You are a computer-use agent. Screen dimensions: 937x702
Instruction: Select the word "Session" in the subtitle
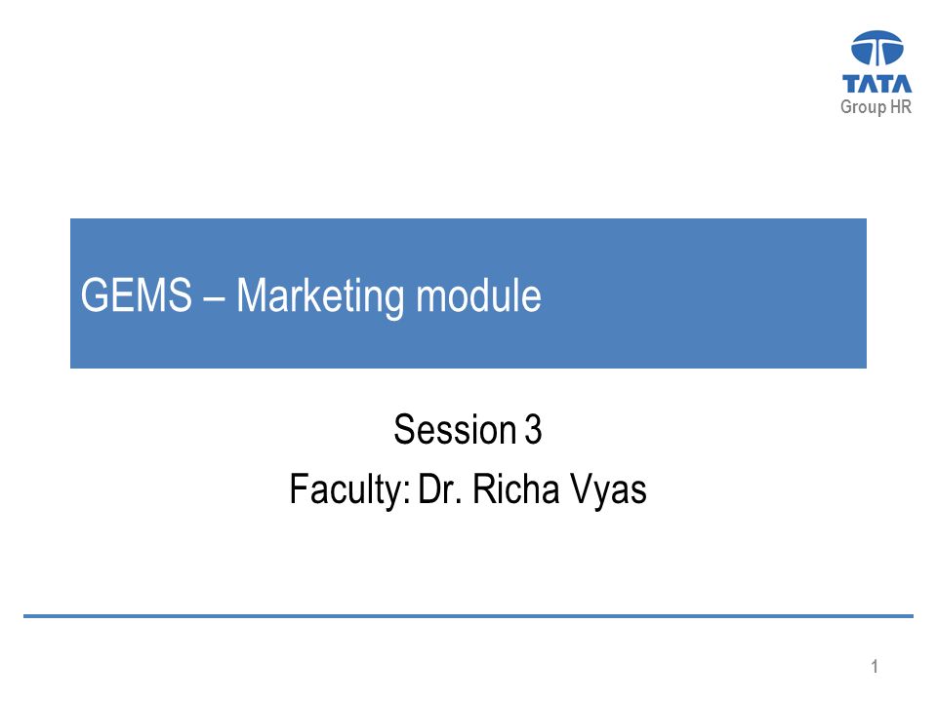pyautogui.click(x=455, y=429)
